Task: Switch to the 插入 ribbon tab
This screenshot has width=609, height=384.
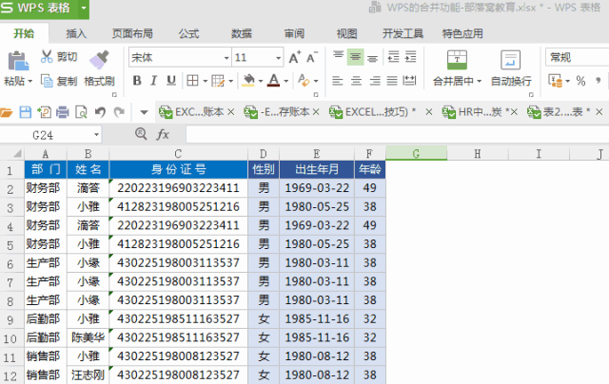Action: pos(76,33)
